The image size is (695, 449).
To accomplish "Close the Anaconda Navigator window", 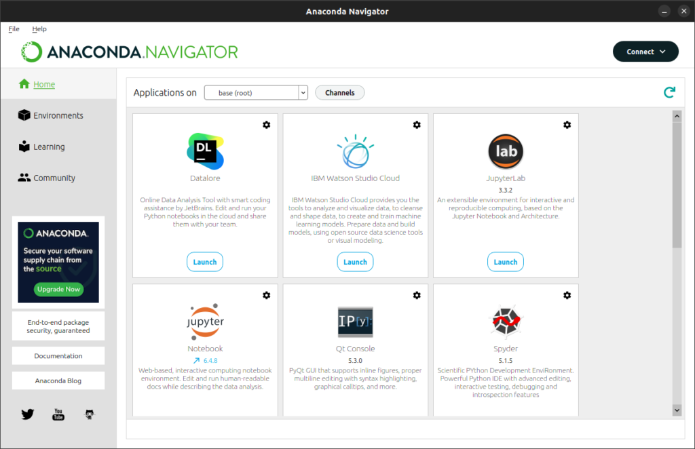I will pyautogui.click(x=683, y=11).
